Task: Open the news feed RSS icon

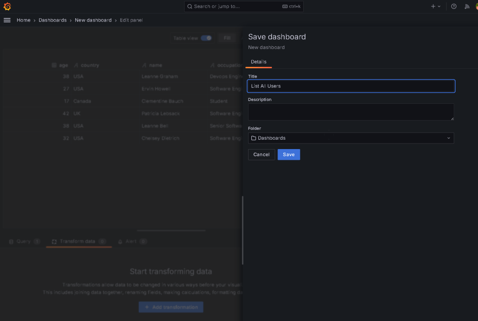Action: pyautogui.click(x=467, y=7)
